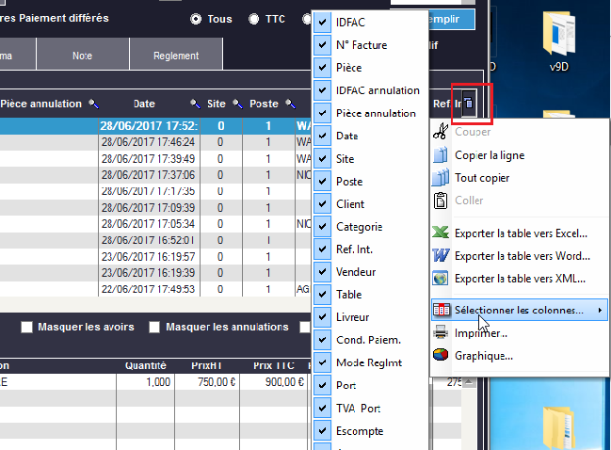Screen dimensions: 611x450
Task: Open the v9D folder on desktop
Action: point(560,40)
